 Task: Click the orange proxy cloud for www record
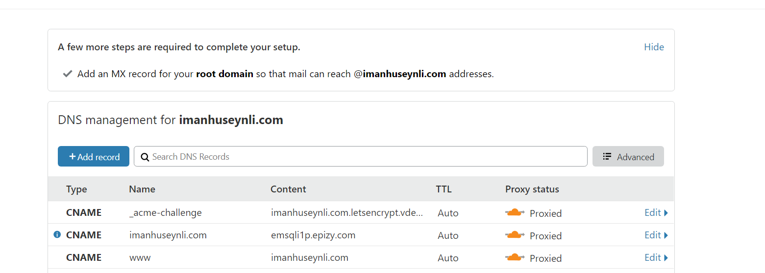coord(515,257)
